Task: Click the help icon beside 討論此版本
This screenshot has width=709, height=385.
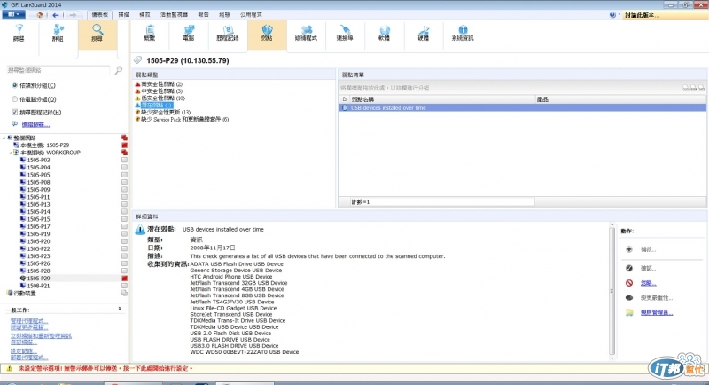Action: (612, 15)
